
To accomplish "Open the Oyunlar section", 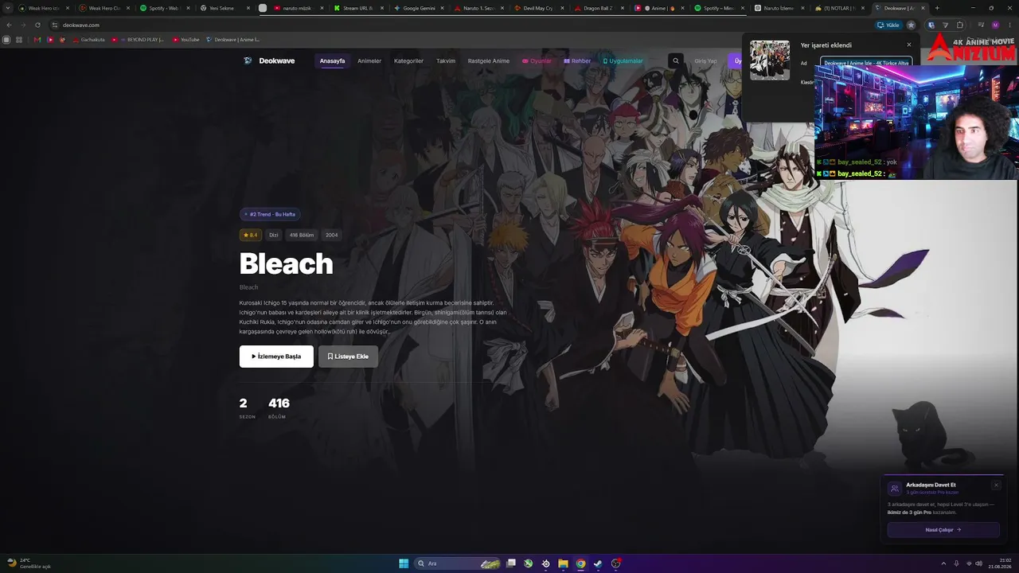I will [537, 60].
